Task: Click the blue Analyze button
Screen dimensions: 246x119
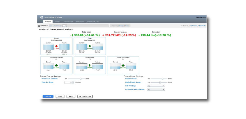Action: pos(48,96)
